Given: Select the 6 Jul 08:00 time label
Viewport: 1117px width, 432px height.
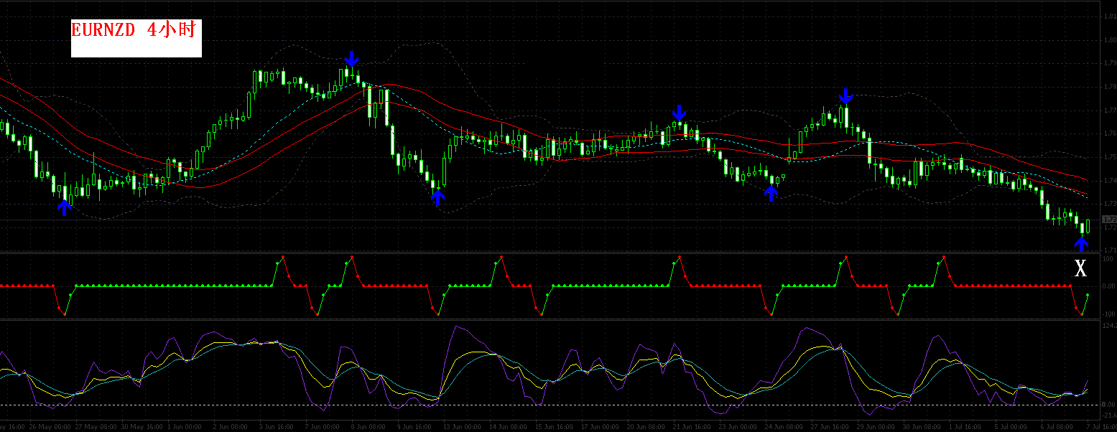Looking at the screenshot, I should point(1058,426).
